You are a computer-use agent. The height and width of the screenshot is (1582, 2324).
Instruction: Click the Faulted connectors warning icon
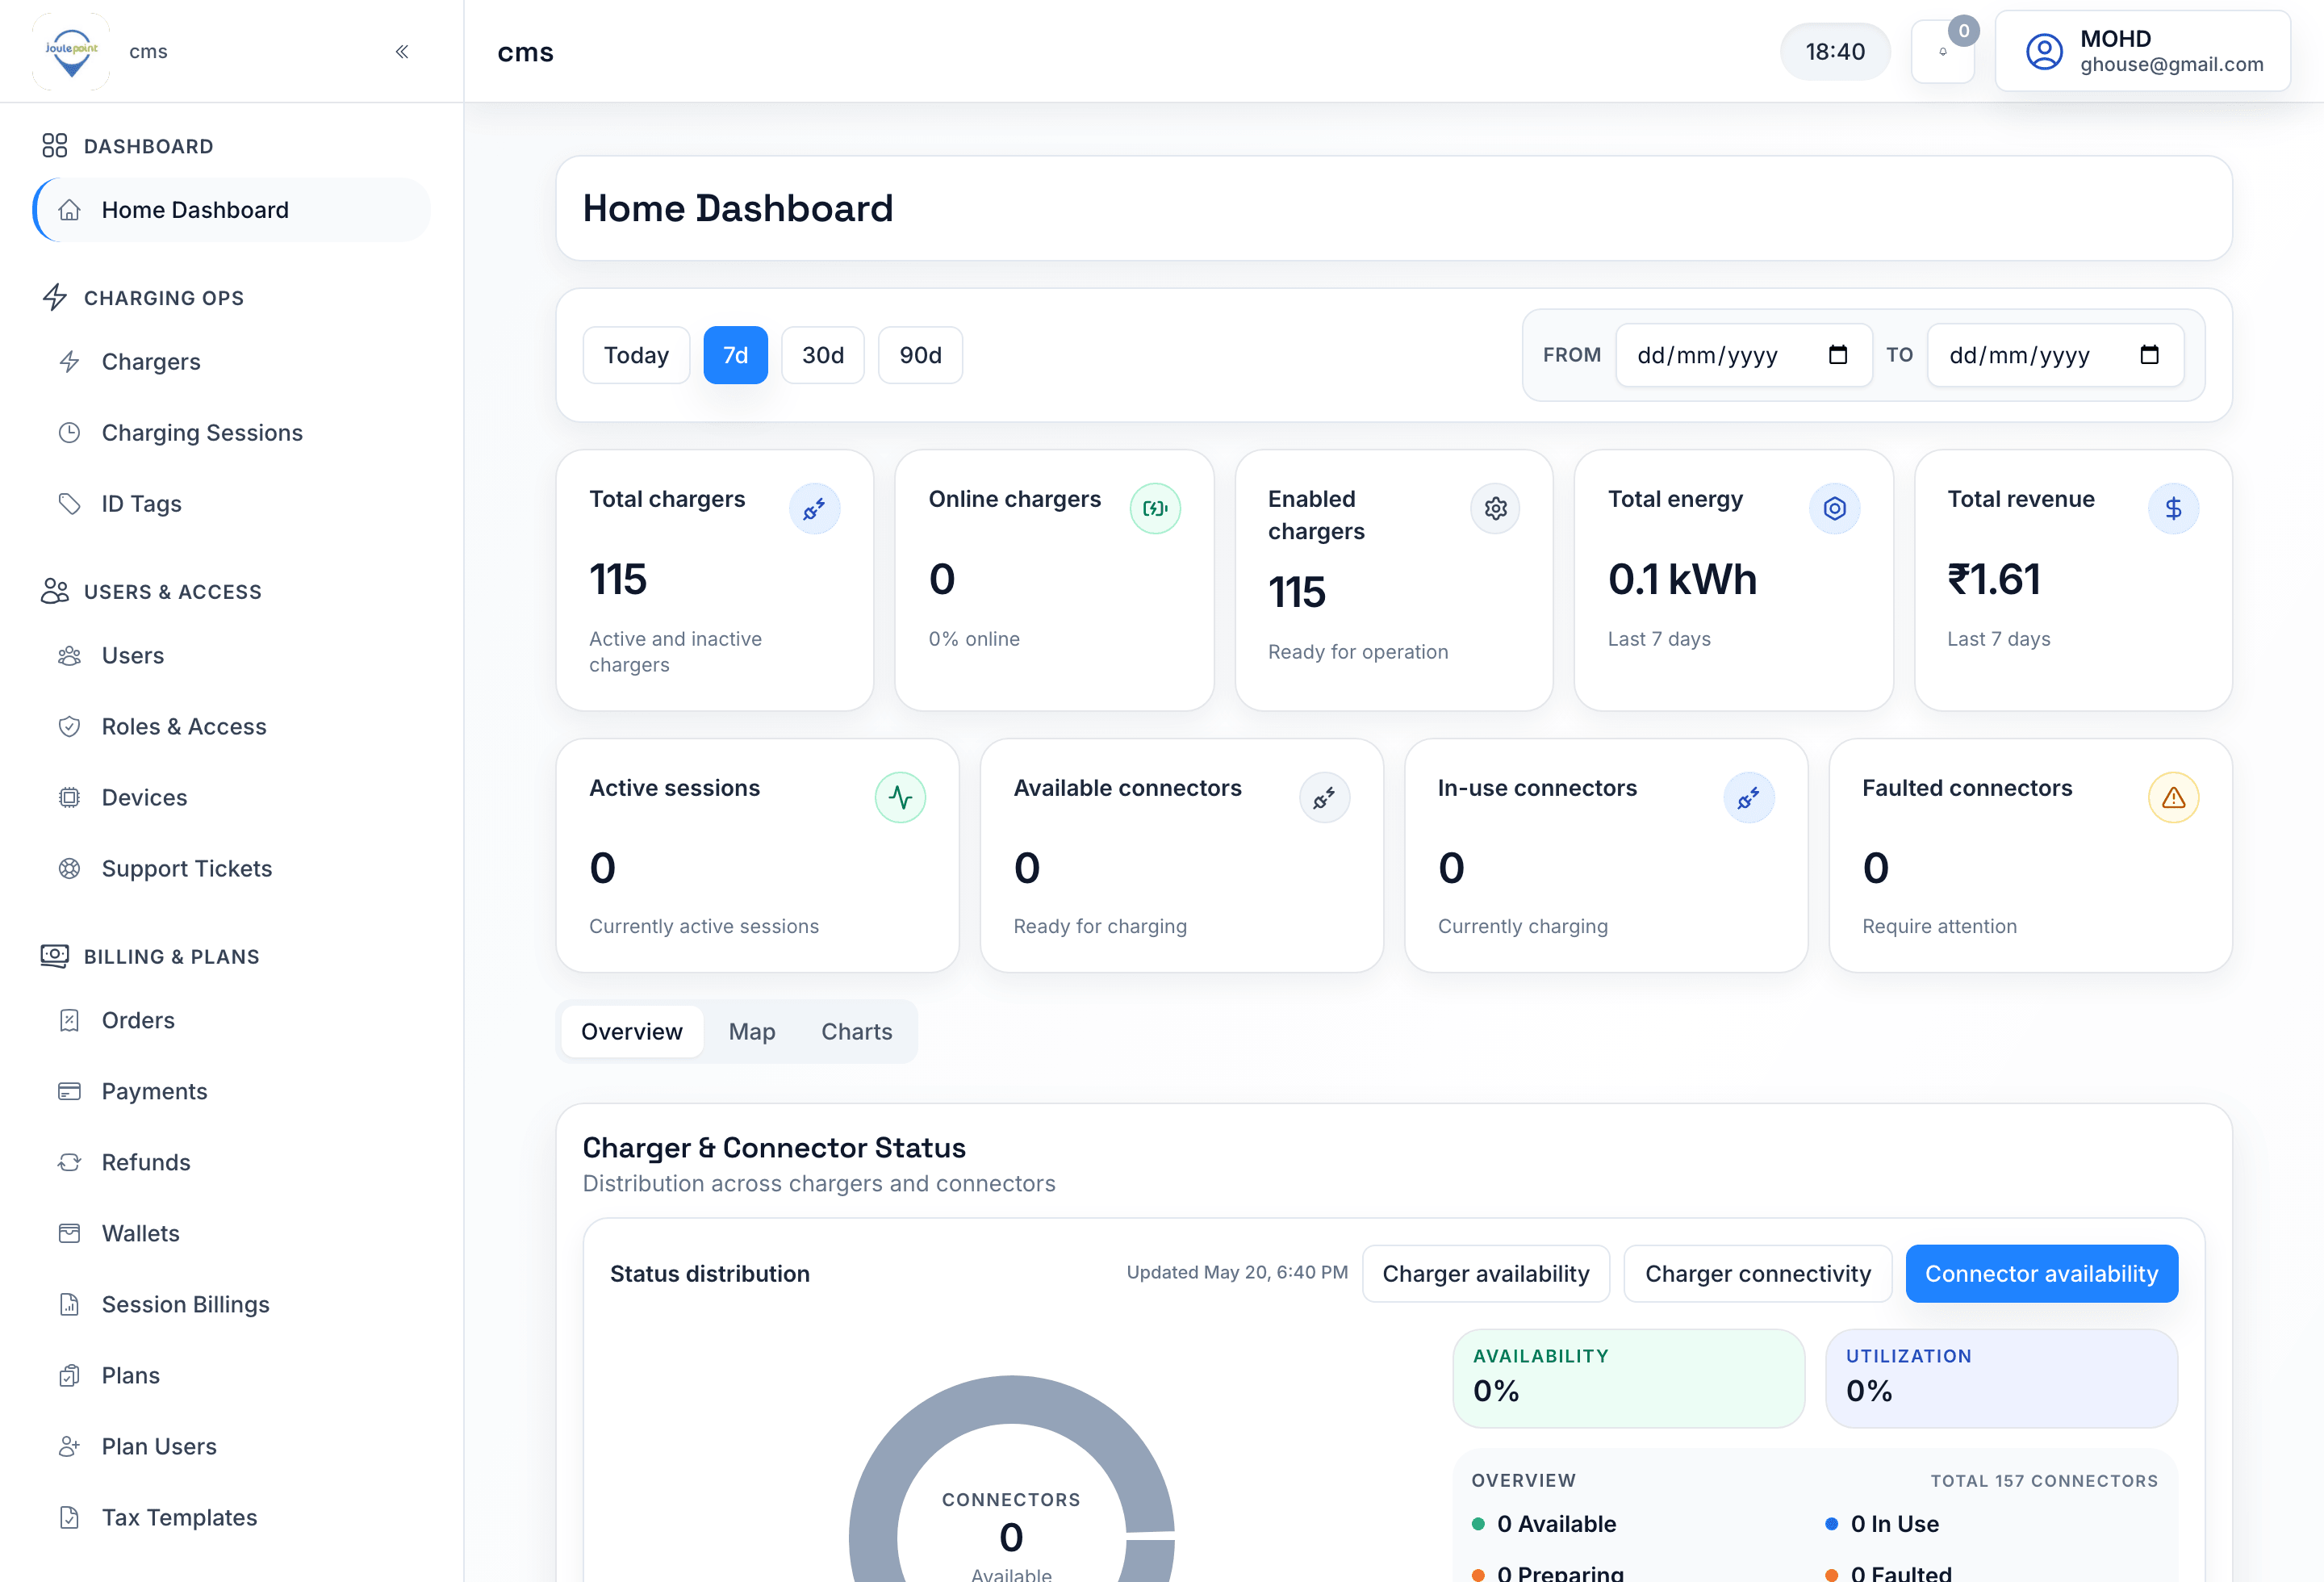point(2173,798)
